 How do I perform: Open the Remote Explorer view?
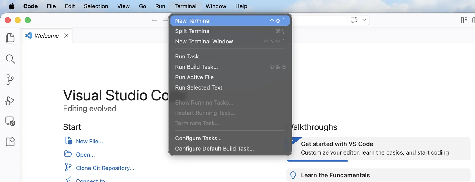click(x=10, y=121)
